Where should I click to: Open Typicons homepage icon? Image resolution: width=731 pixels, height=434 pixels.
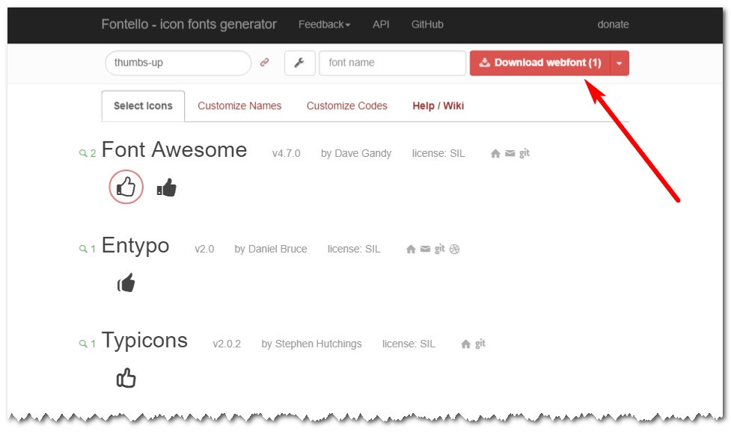click(465, 344)
